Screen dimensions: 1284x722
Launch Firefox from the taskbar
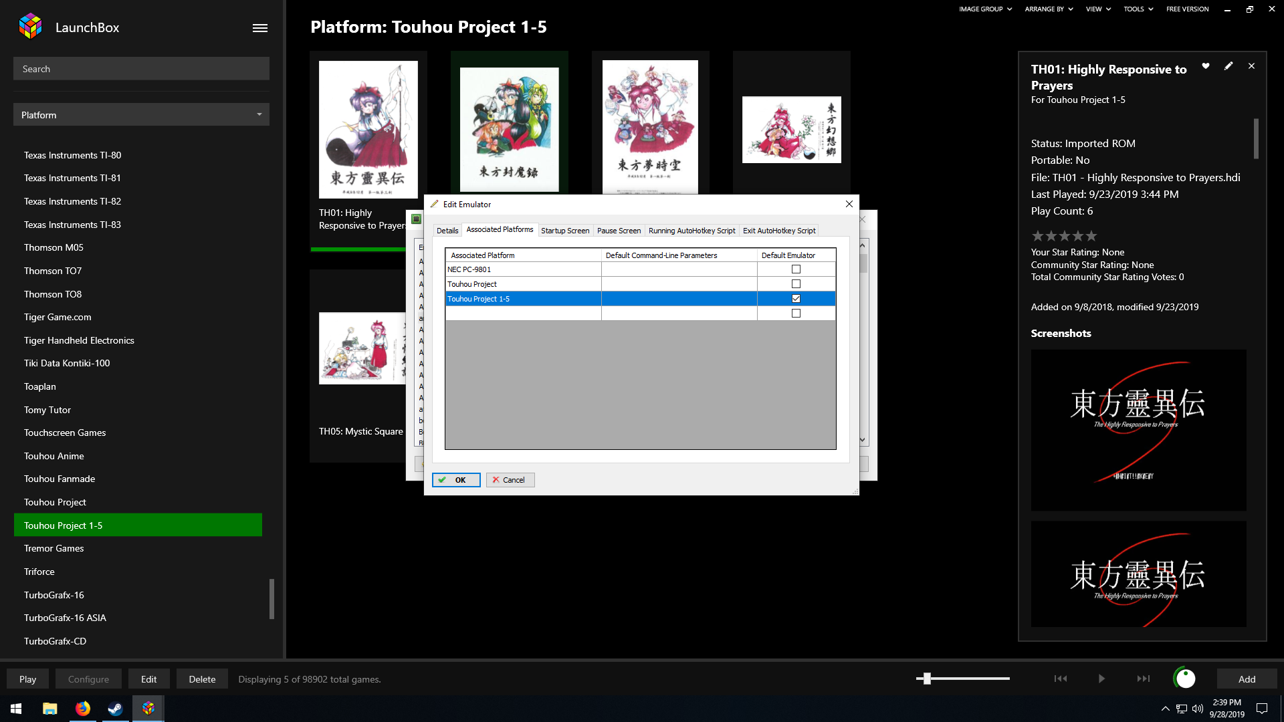83,709
